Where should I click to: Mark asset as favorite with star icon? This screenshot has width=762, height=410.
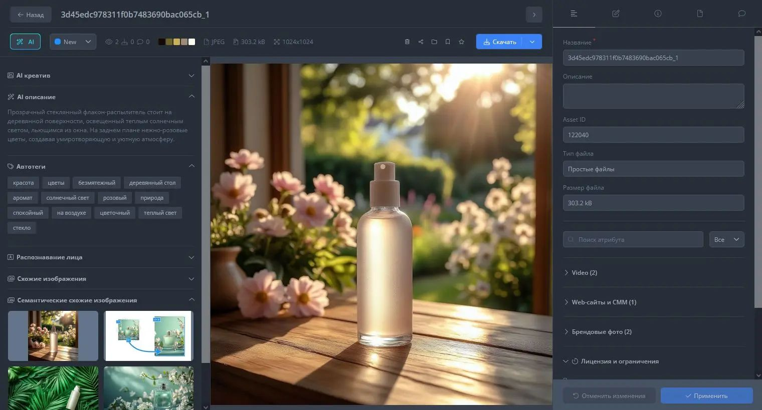click(x=461, y=42)
